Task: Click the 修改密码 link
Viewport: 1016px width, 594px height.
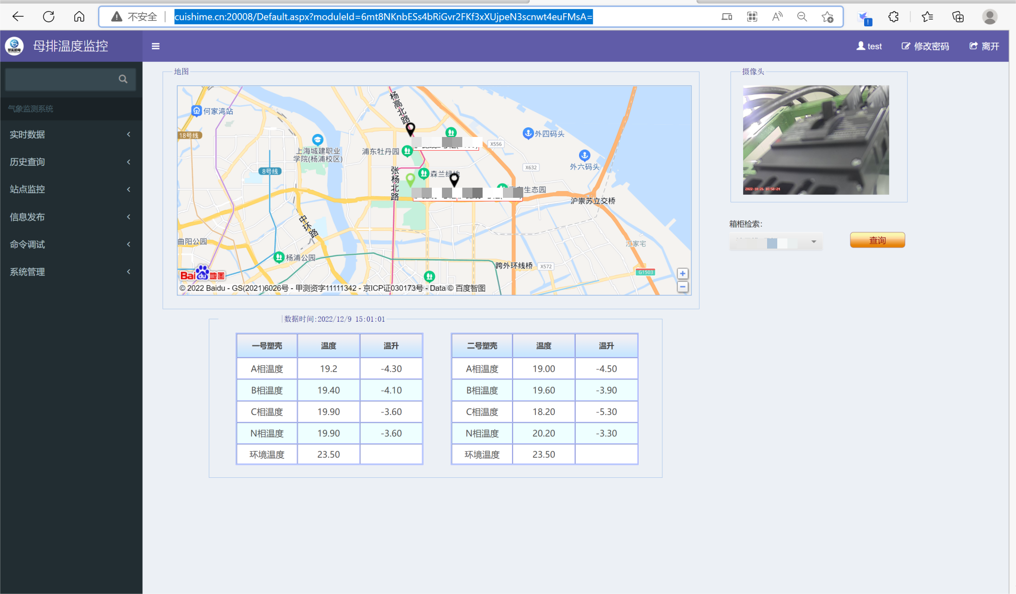Action: point(925,46)
